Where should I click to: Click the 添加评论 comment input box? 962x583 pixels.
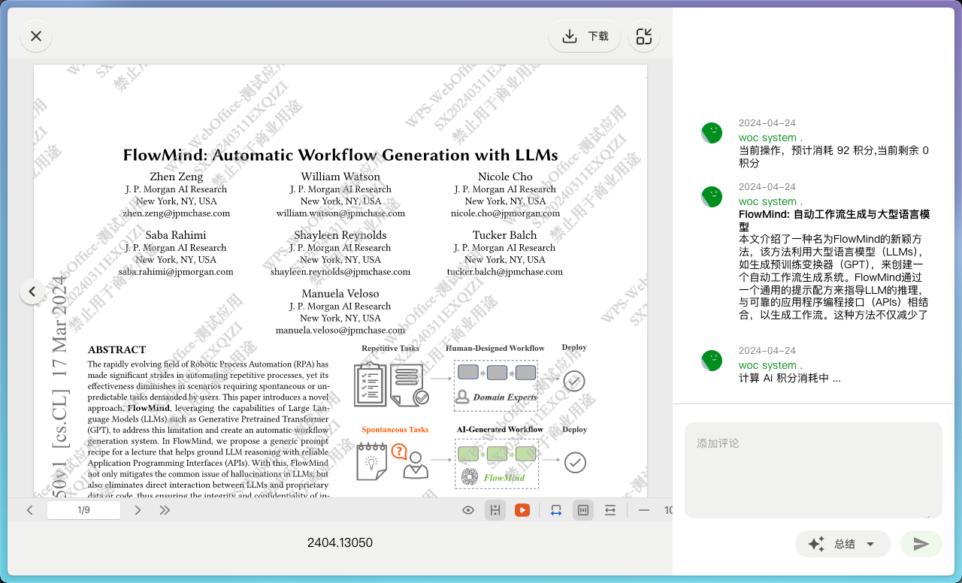[x=813, y=470]
